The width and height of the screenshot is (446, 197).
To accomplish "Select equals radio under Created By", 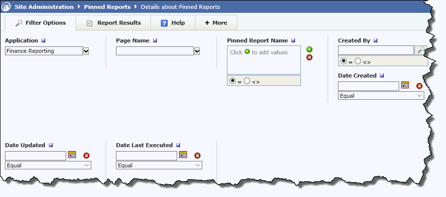I will point(343,61).
